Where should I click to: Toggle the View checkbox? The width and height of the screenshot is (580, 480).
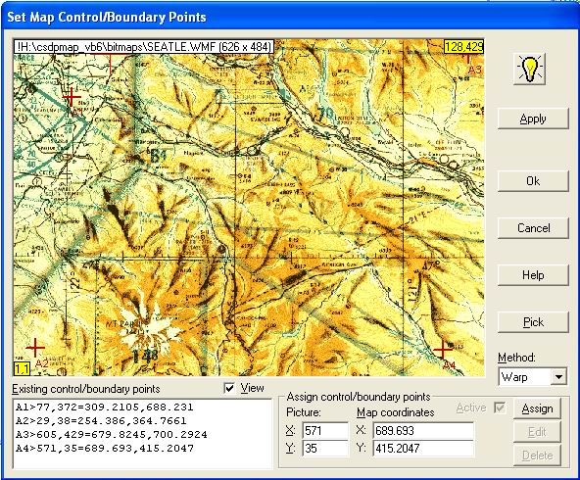coord(229,388)
